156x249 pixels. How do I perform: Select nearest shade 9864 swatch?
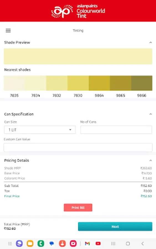click(x=99, y=83)
